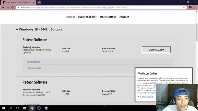The height and width of the screenshot is (111, 198).
Task: Open Windows taskbar search
Action: [x=11, y=108]
